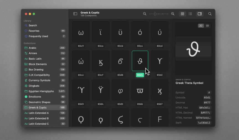
Task: Select the Block Elements collection
Action: (45, 64)
